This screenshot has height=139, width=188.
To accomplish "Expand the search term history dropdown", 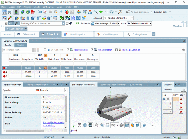I will (x=63, y=23).
